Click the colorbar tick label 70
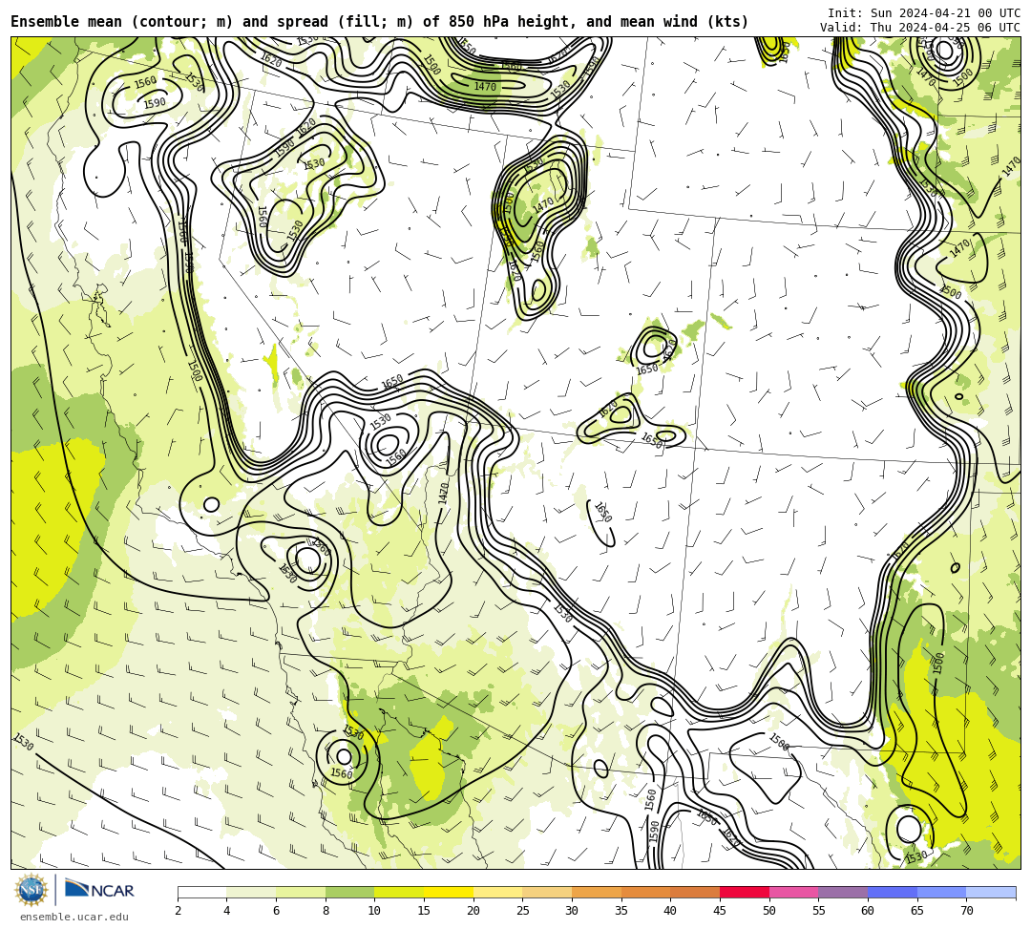 (966, 911)
